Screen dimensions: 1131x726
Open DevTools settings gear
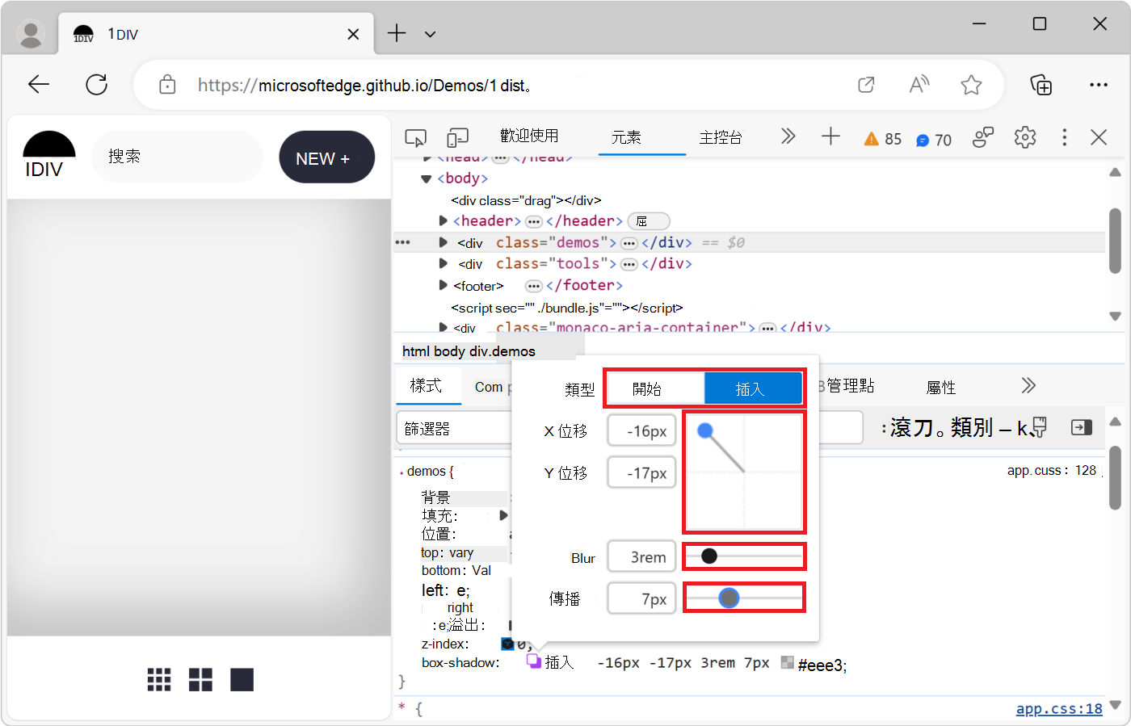click(1025, 137)
